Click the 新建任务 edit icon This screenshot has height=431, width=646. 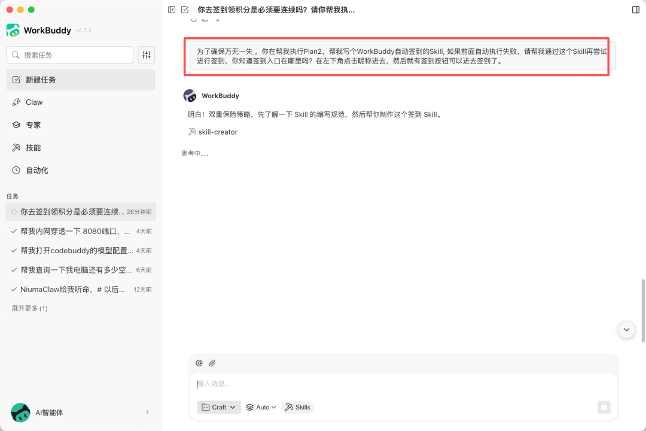16,80
